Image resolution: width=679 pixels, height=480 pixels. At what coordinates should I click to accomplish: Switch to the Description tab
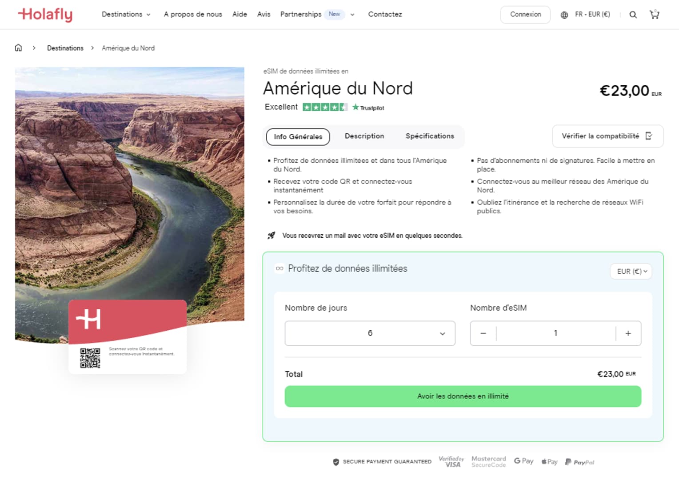pyautogui.click(x=364, y=136)
